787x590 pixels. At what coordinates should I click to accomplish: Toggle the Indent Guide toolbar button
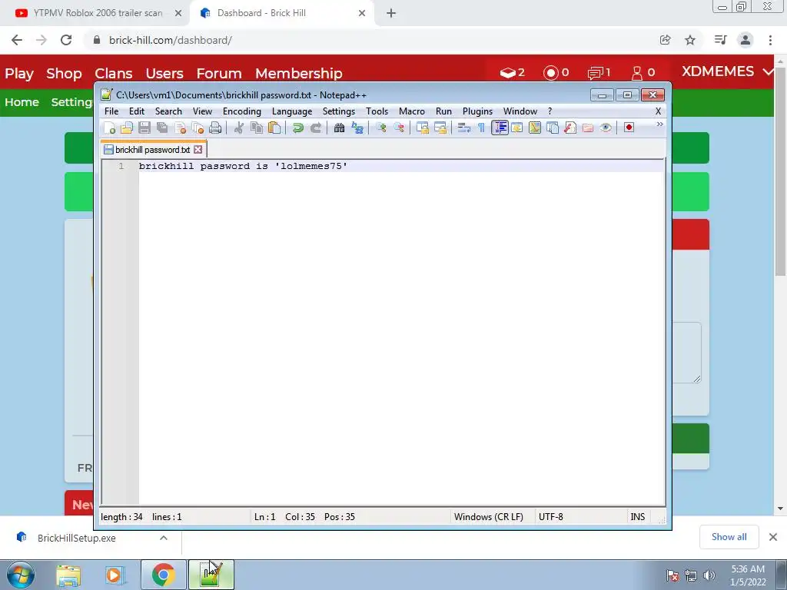pos(500,128)
